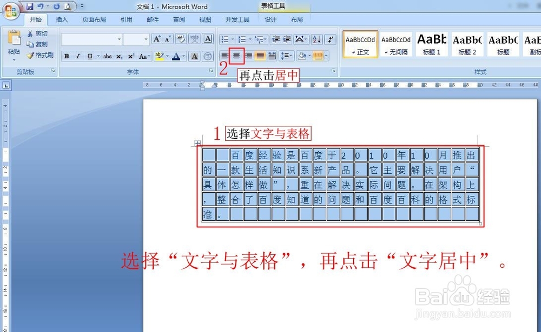Toggle justify alignment (highlighted)

(x=260, y=56)
